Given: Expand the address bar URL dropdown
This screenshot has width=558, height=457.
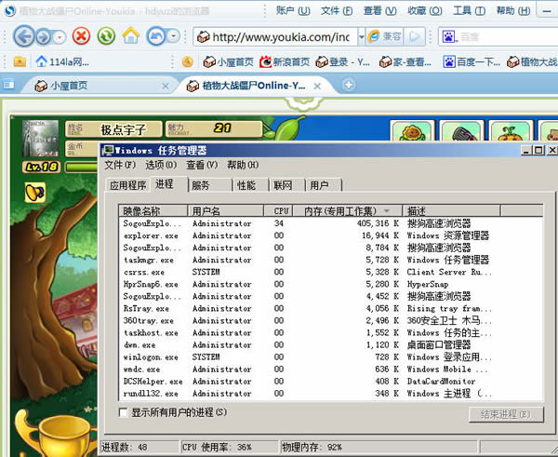Looking at the screenshot, I should pyautogui.click(x=361, y=36).
